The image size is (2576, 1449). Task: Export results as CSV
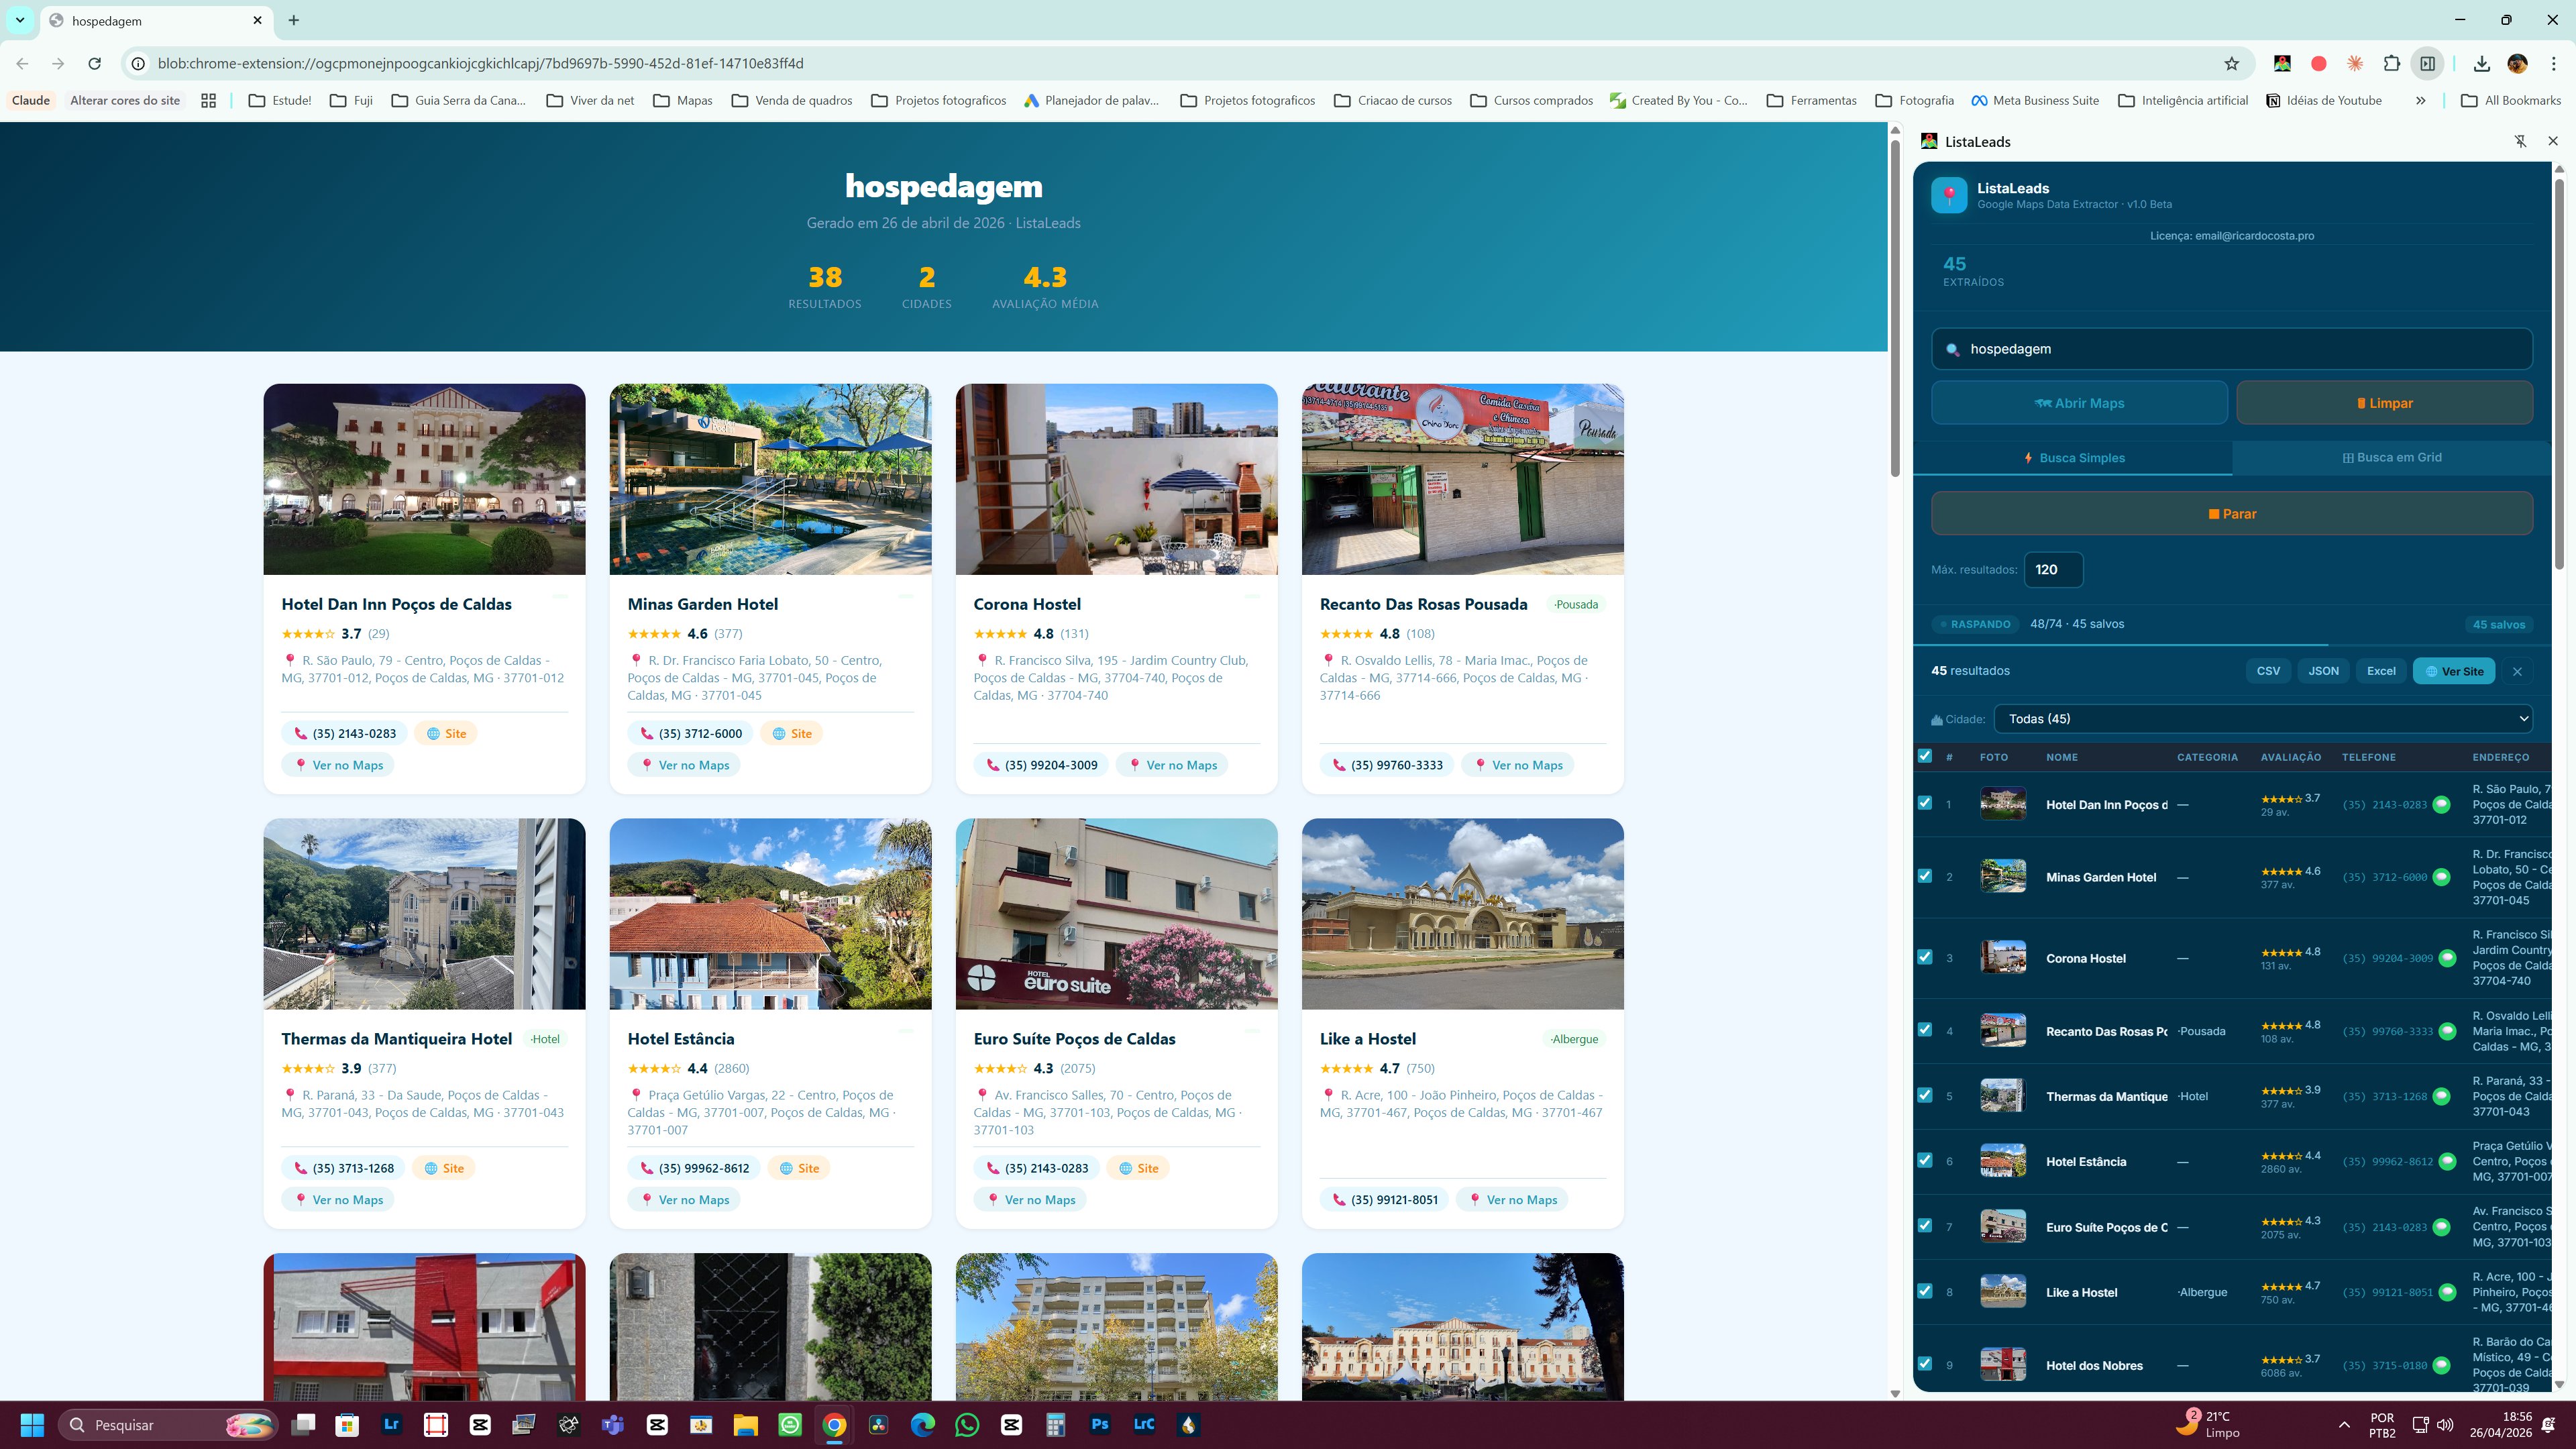(x=2267, y=671)
